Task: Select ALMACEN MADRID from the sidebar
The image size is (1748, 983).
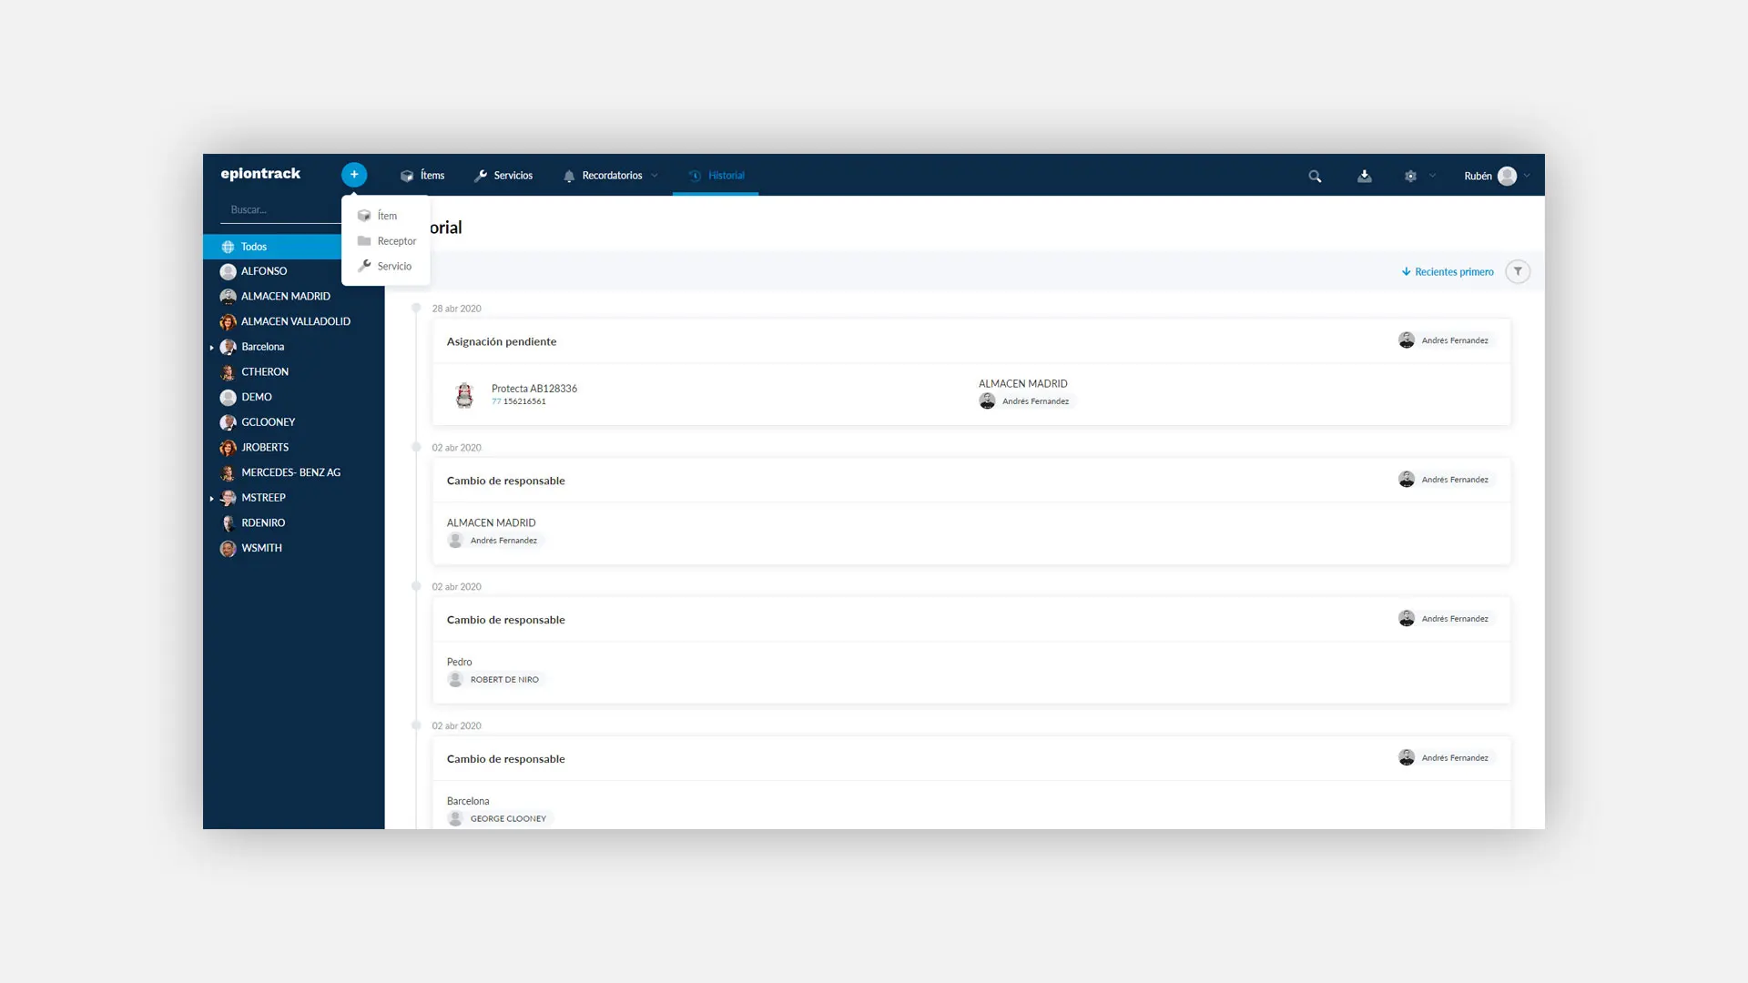Action: point(285,295)
